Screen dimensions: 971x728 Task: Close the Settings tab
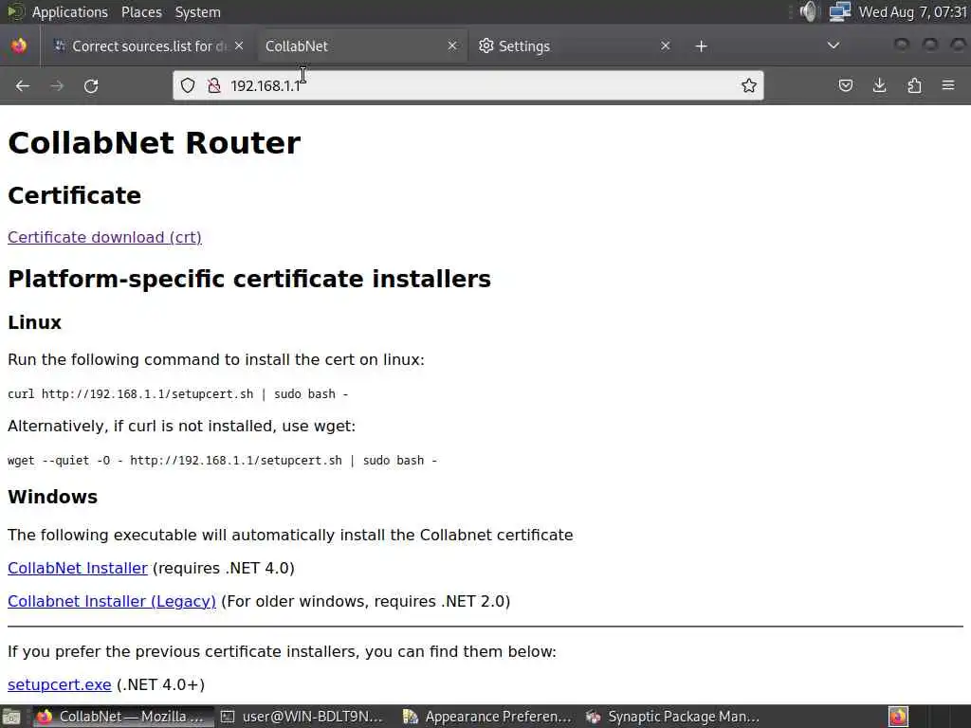pos(665,45)
